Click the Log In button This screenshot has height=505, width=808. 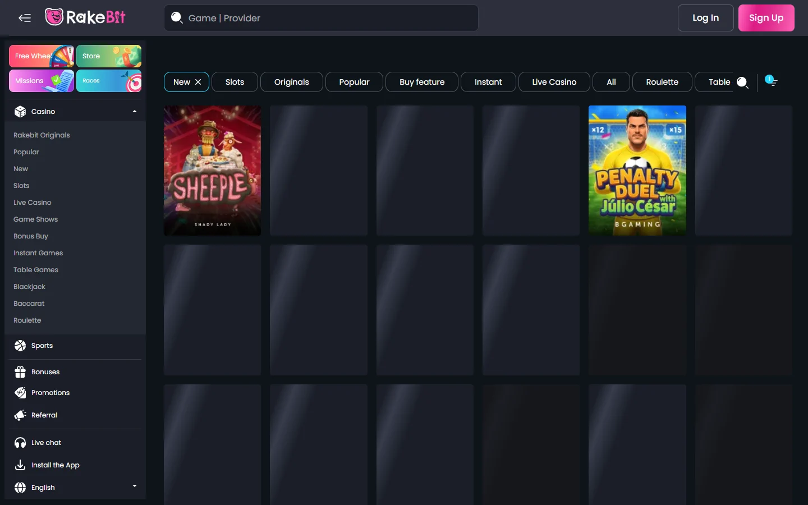[706, 18]
